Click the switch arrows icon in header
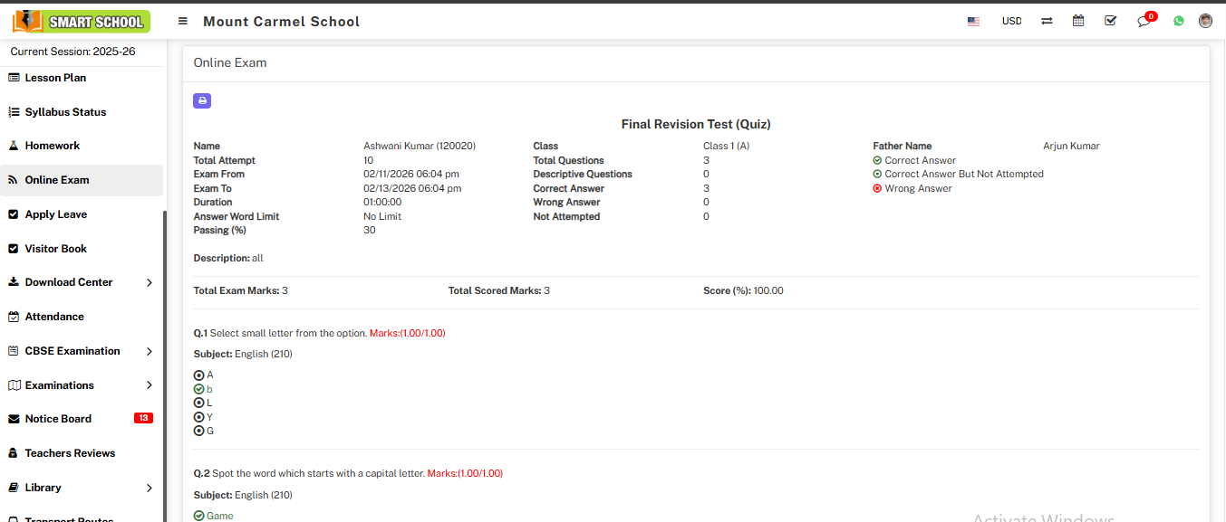The height and width of the screenshot is (522, 1226). [1047, 21]
